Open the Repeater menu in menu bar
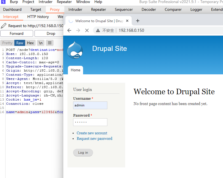The height and width of the screenshot is (178, 223). 64,2
